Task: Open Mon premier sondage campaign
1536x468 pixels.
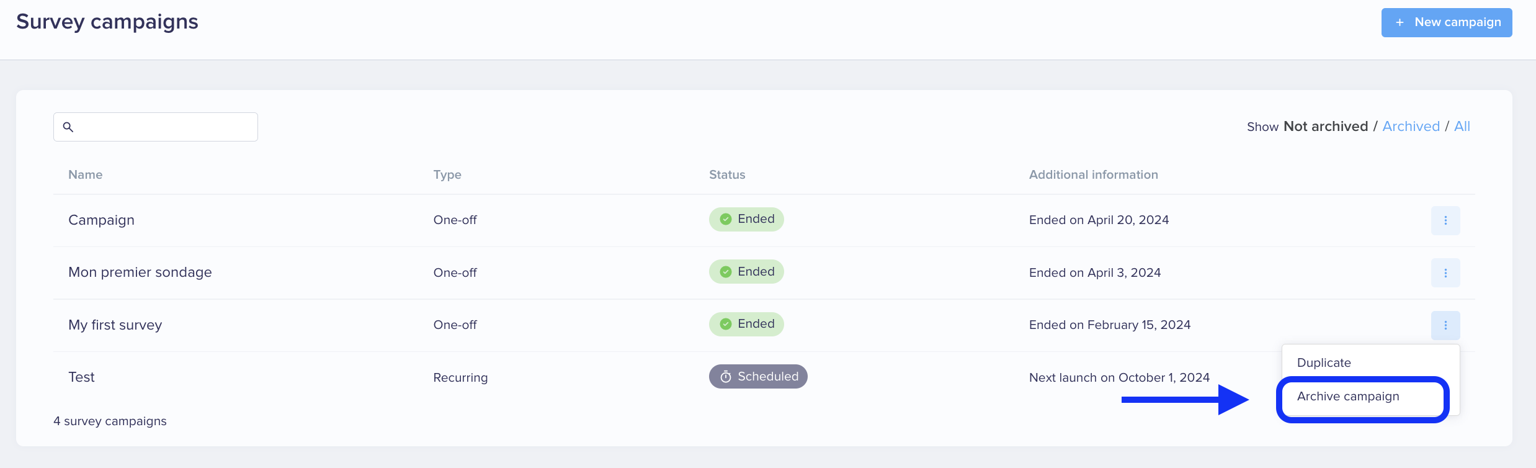Action: (140, 272)
